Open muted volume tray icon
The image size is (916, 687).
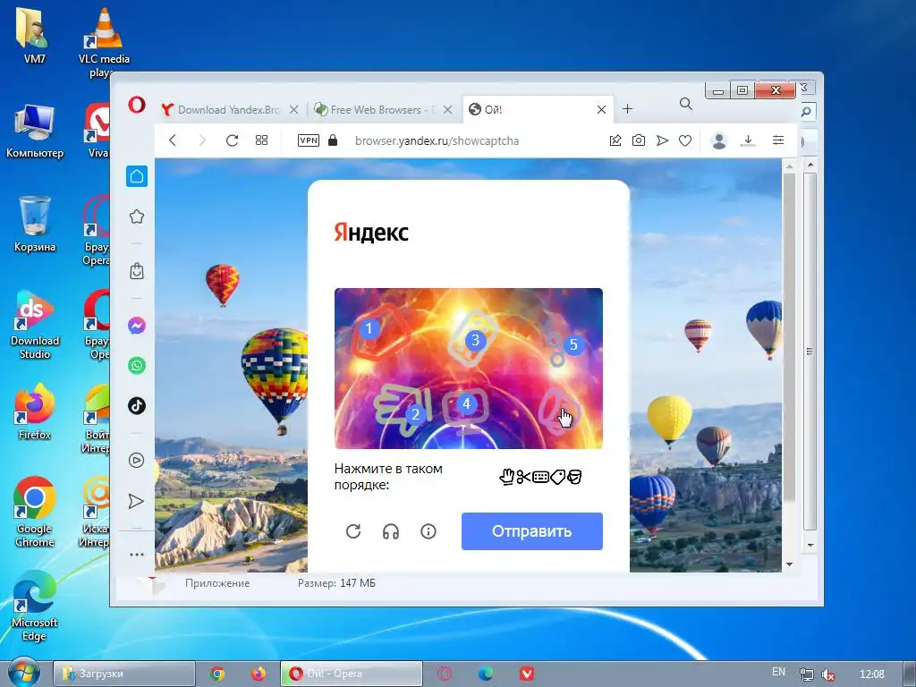[827, 674]
